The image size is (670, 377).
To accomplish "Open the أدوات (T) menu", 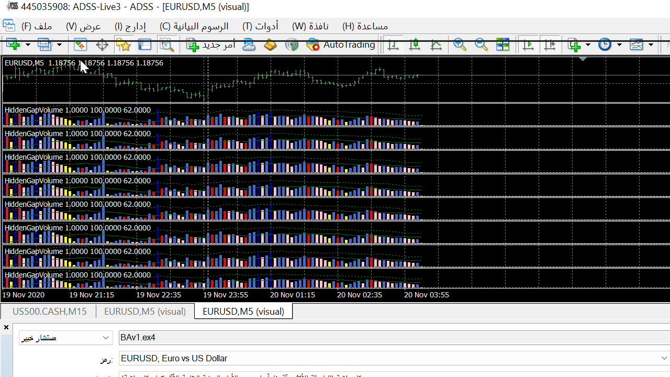I will (x=260, y=26).
